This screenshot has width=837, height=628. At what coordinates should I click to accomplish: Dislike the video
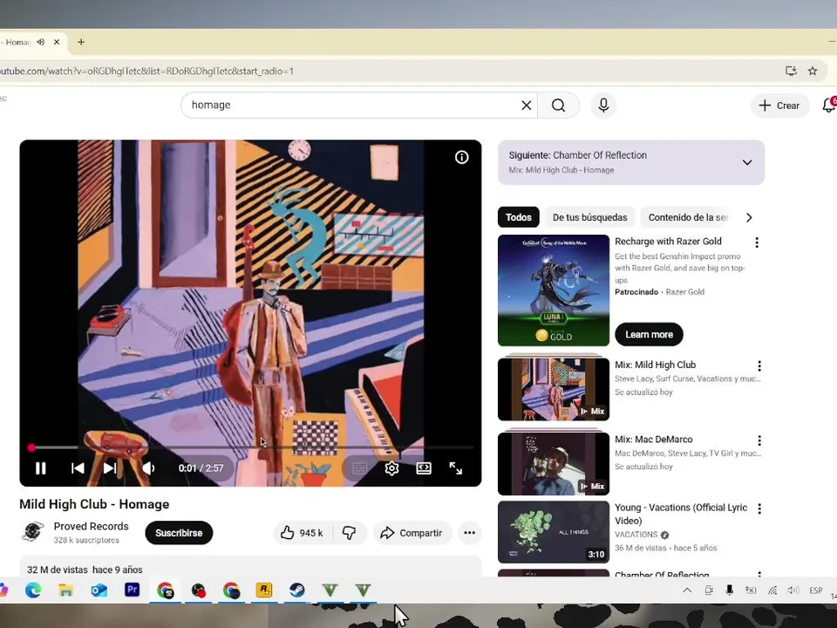[350, 533]
